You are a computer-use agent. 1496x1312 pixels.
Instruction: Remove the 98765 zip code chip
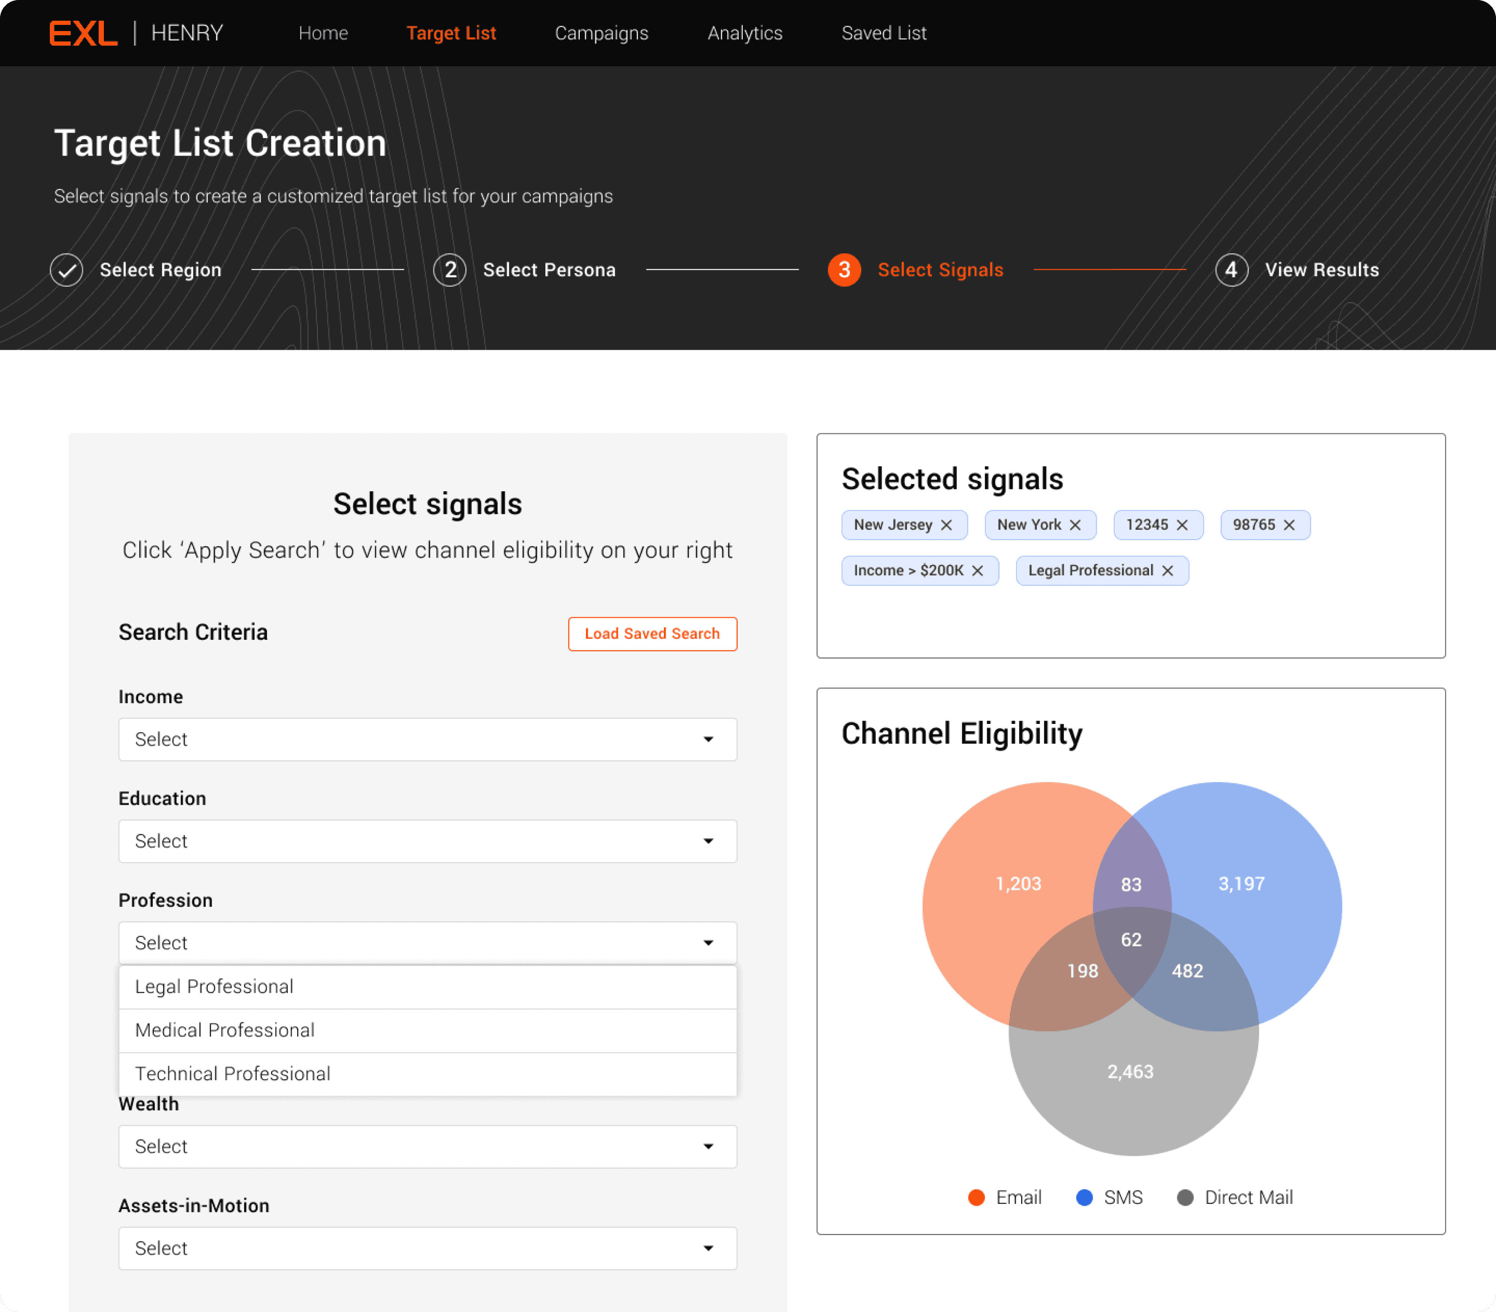[x=1290, y=525]
